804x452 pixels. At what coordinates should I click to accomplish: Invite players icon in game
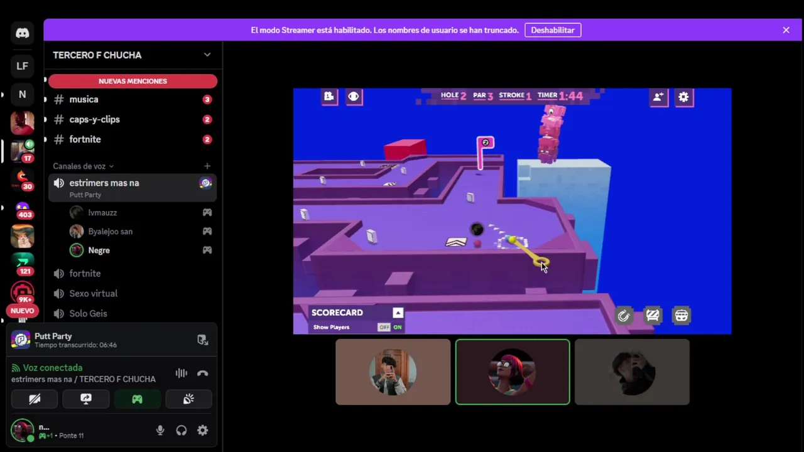click(x=658, y=97)
